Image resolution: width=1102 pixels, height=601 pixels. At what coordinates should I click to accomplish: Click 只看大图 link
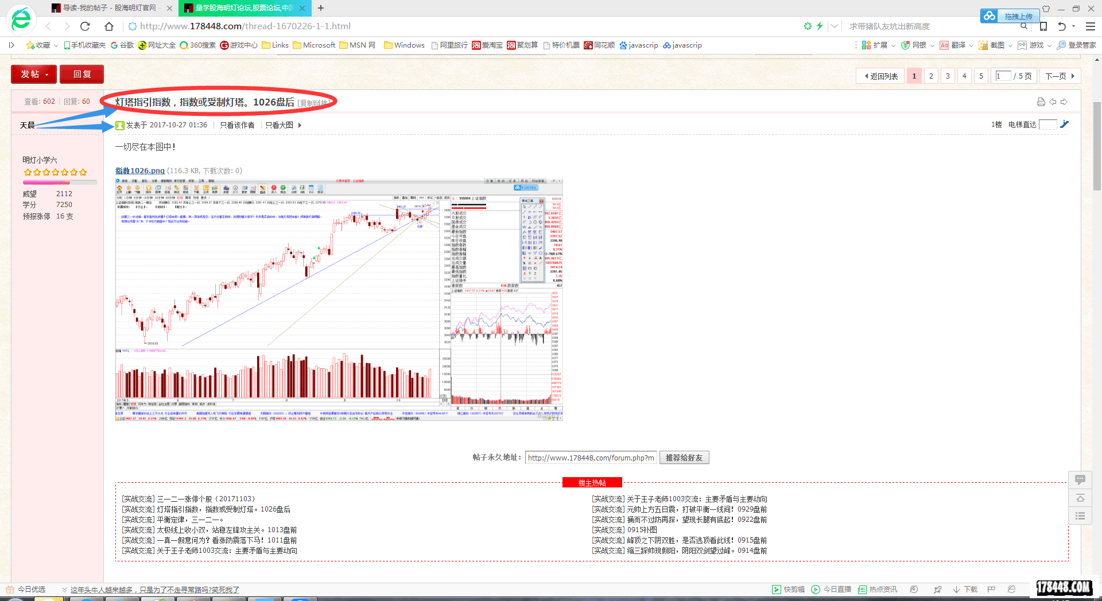click(280, 125)
